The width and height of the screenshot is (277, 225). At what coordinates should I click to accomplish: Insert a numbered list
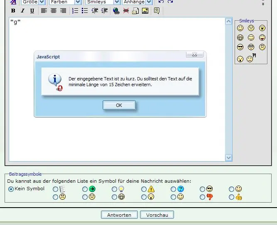[75, 11]
